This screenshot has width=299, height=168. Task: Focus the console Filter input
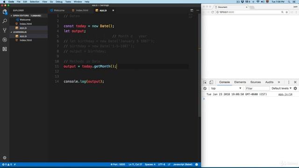(x=257, y=88)
